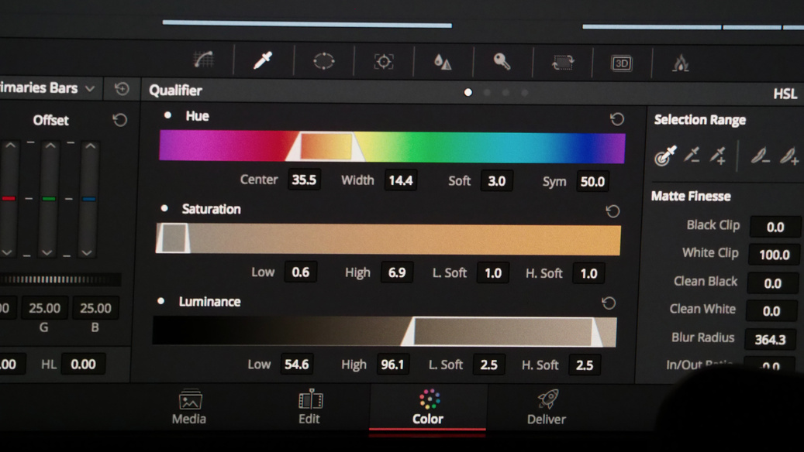Toggle the Luminance qualifier on or off
The height and width of the screenshot is (452, 804).
pyautogui.click(x=161, y=301)
